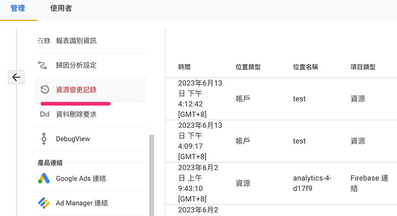Click the Dd data deletion icon
Screen dimensions: 397x216
(44, 114)
